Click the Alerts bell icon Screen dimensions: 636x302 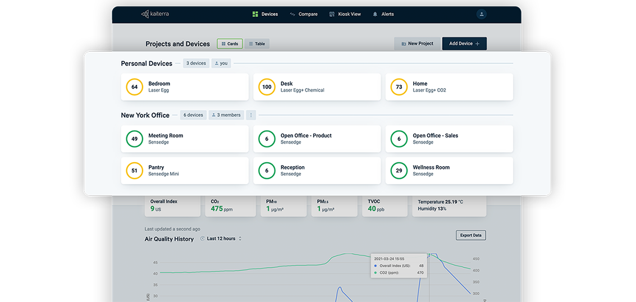tap(375, 14)
